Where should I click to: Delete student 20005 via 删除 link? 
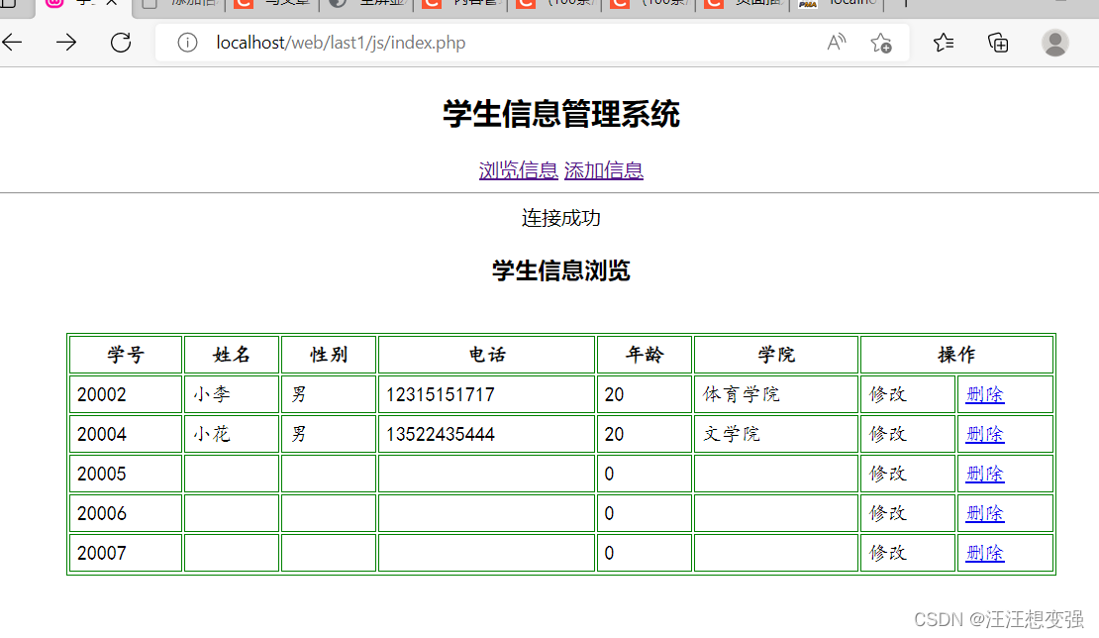coord(985,474)
